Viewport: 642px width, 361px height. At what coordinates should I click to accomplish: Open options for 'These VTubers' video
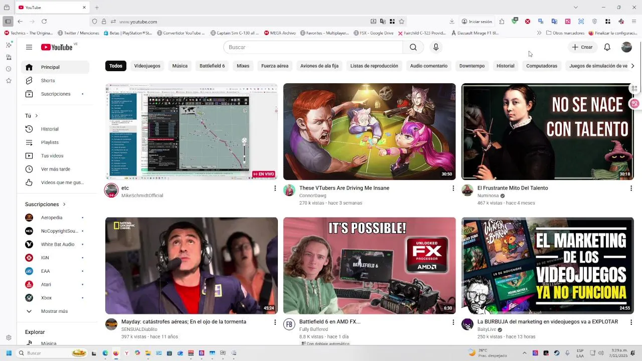pos(453,188)
